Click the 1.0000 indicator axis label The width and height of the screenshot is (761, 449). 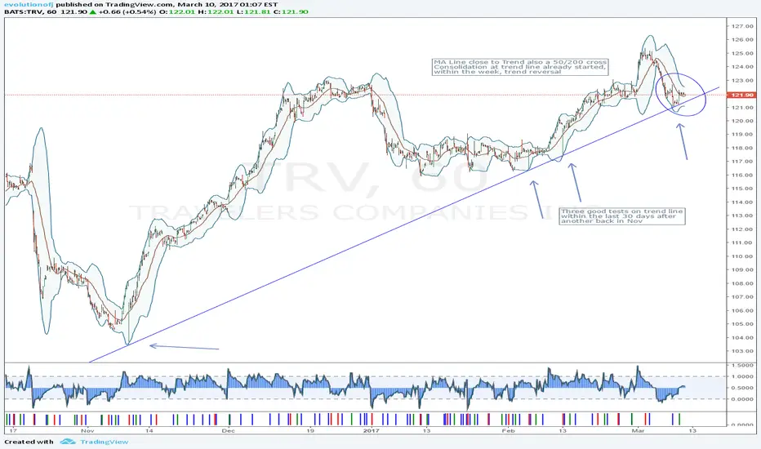742,376
